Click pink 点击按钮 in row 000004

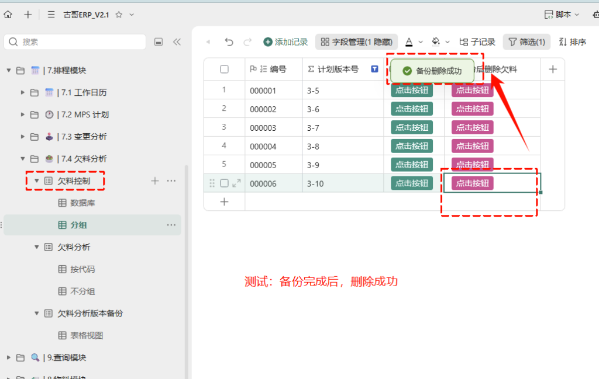click(x=473, y=146)
